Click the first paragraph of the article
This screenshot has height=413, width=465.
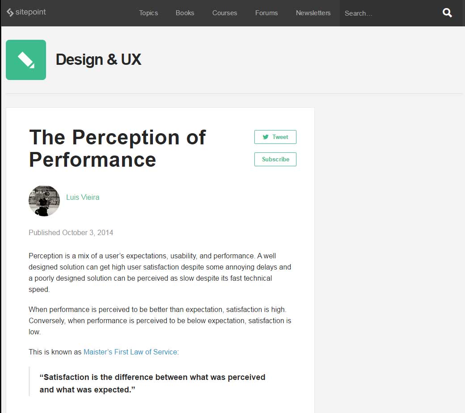pyautogui.click(x=160, y=273)
